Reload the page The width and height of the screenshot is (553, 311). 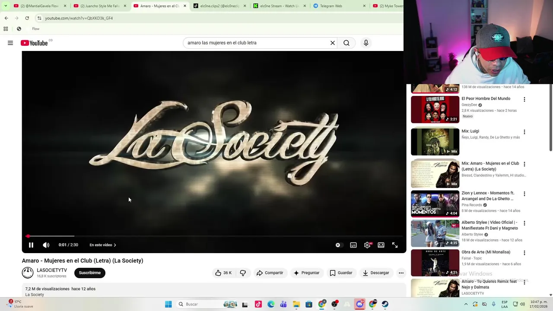pyautogui.click(x=27, y=18)
